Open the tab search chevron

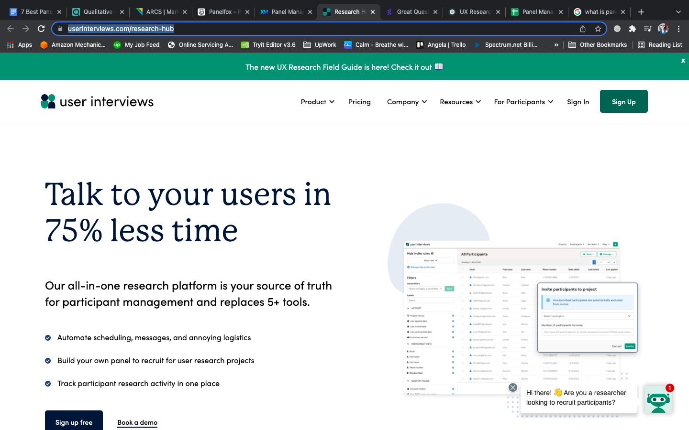coord(678,12)
